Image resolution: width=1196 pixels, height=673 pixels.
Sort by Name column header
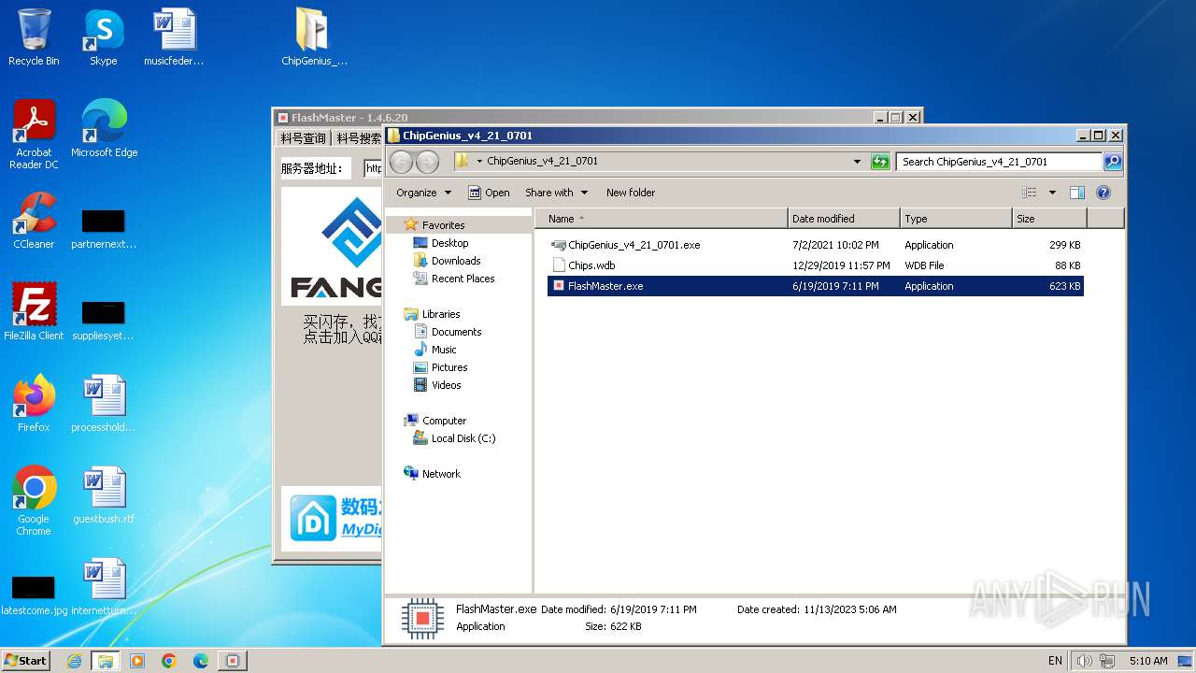tap(662, 219)
